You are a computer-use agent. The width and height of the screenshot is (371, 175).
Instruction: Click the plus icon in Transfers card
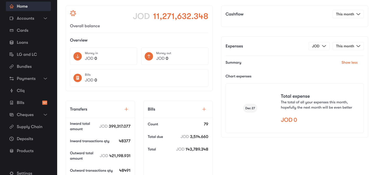coord(126,109)
